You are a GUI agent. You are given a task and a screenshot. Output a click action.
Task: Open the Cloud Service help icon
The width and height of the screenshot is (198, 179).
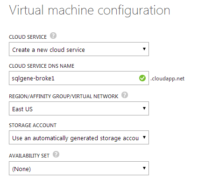pyautogui.click(x=53, y=36)
